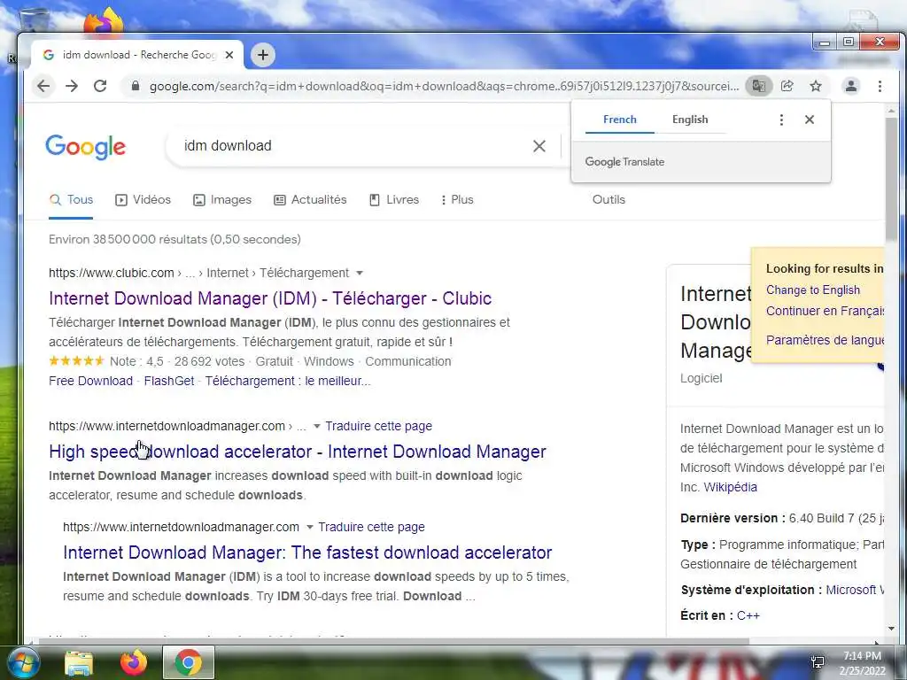
Task: Select English in the translate popup
Action: [x=690, y=120]
